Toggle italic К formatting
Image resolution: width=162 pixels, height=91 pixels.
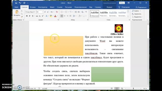click(30, 16)
